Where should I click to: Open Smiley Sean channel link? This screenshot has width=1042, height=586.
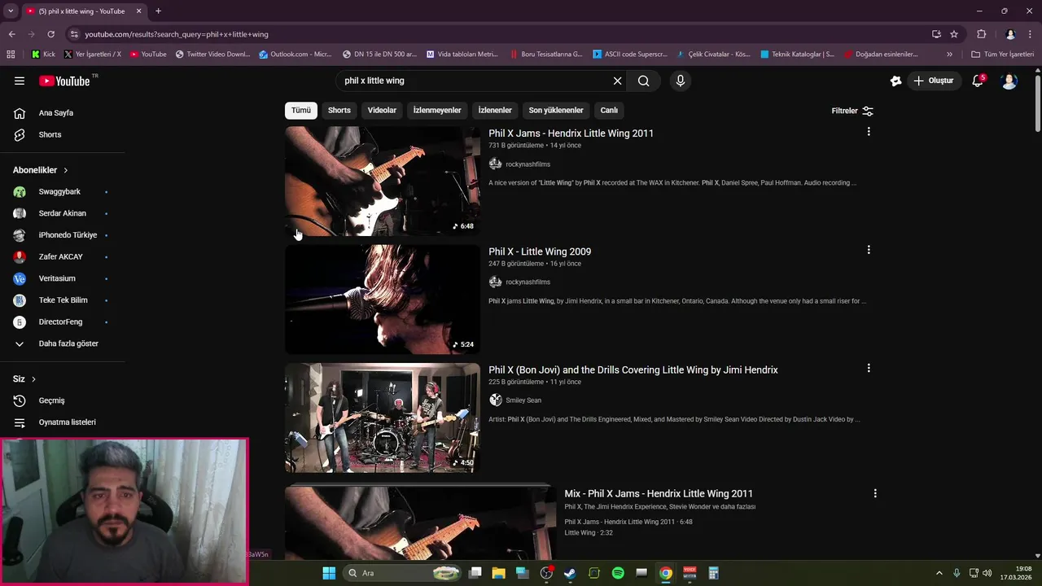(x=523, y=400)
